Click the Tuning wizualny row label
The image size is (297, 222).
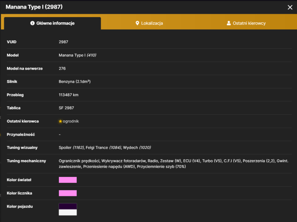coord(22,148)
